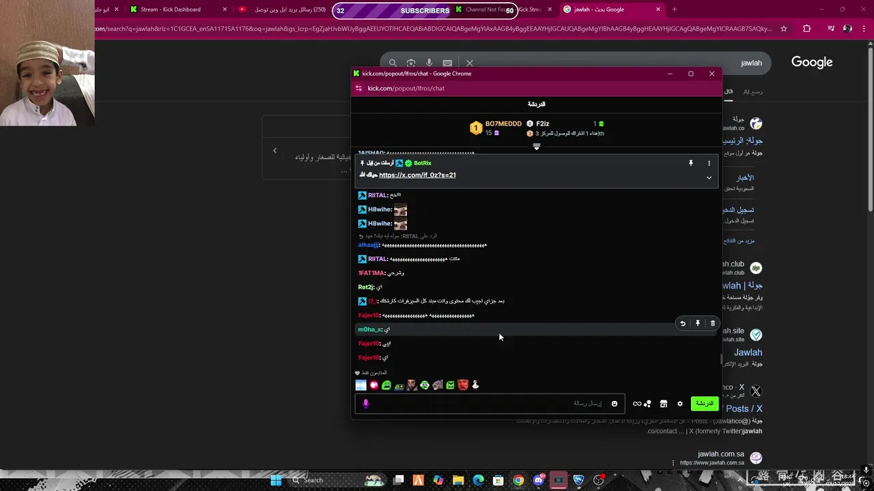Select the white duck emote
Image resolution: width=874 pixels, height=491 pixels.
475,385
